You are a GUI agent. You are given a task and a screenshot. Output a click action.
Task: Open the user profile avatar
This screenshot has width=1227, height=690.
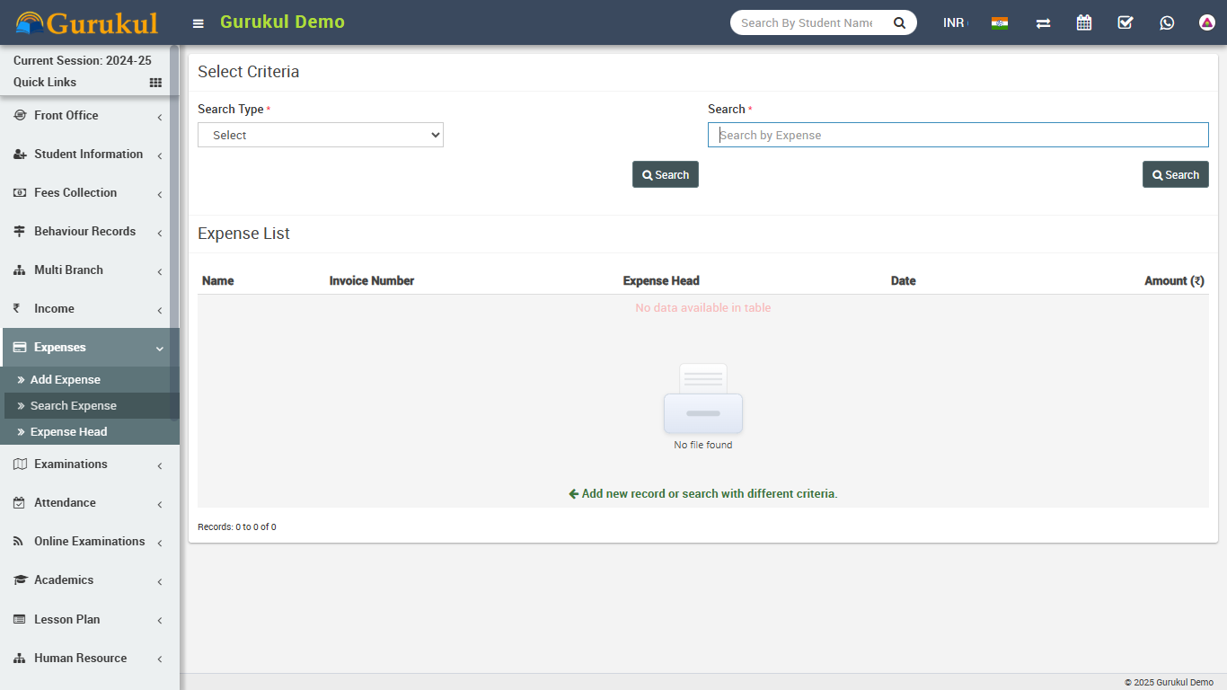coord(1207,22)
